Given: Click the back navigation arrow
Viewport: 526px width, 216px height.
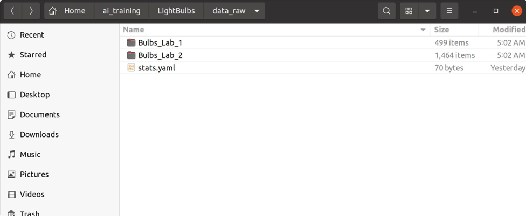Looking at the screenshot, I should 12,11.
